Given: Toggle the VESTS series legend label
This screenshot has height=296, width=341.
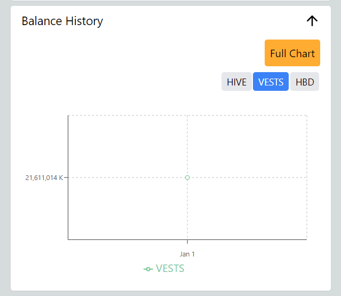Looking at the screenshot, I should [x=170, y=268].
